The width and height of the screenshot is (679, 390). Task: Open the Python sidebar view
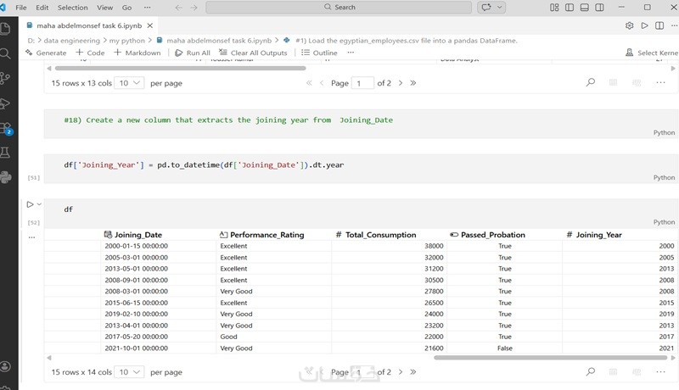click(6, 177)
